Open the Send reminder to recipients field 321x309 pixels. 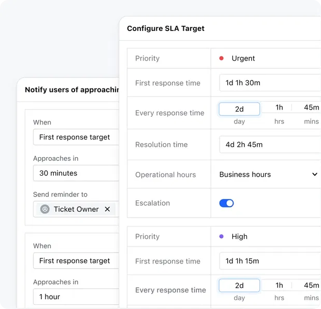(76, 209)
